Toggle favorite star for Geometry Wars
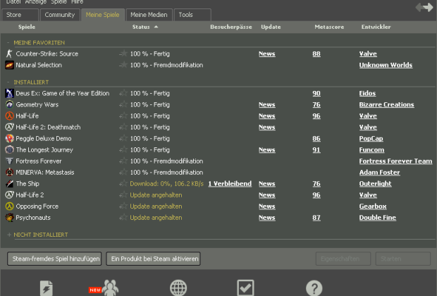The width and height of the screenshot is (437, 296). [x=123, y=104]
